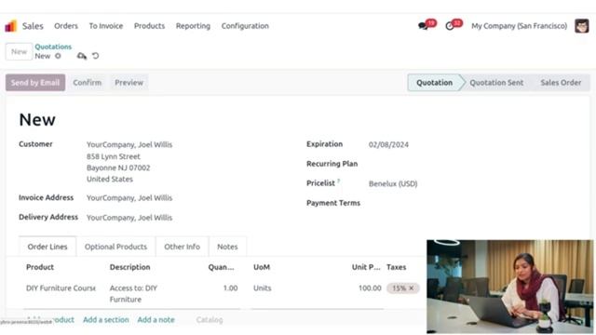Click Add a note link

(156, 320)
